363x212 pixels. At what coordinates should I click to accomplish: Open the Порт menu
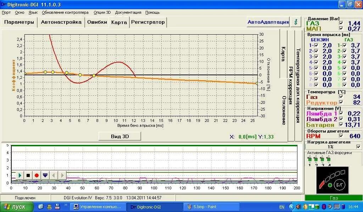(x=6, y=12)
